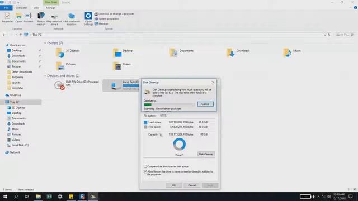
Task: Select the DVD RW Drive (D:)
Action: coord(77,85)
